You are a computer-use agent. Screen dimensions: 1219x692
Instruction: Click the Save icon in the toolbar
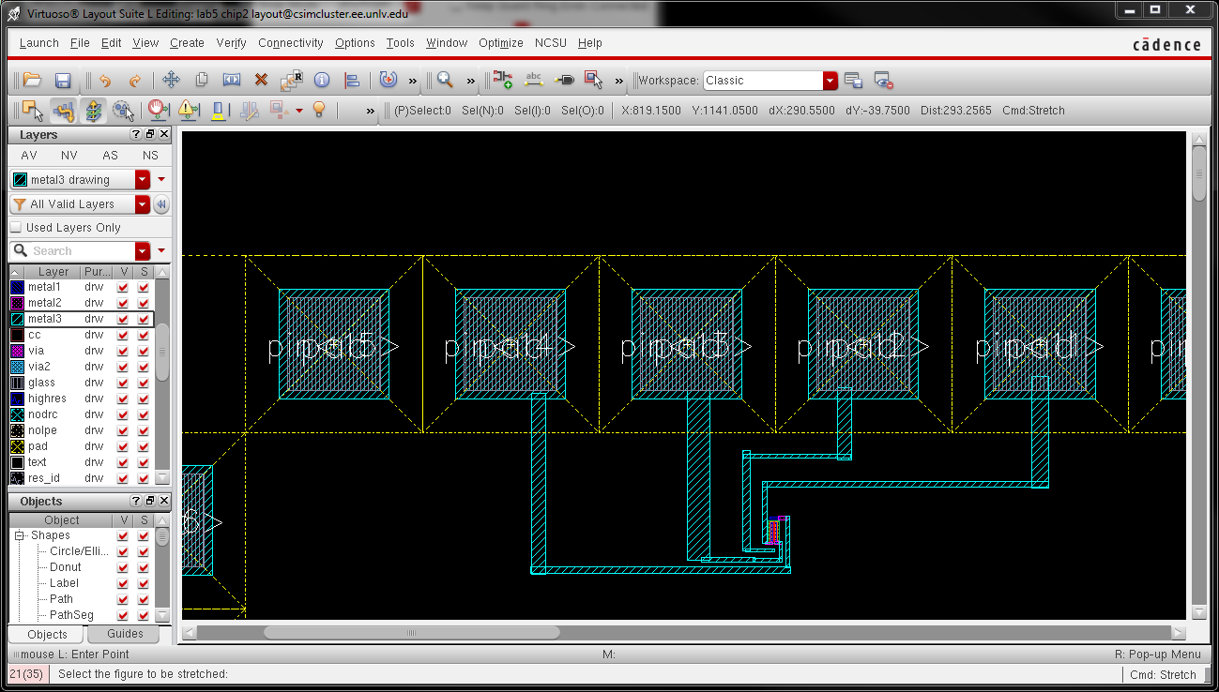point(63,81)
